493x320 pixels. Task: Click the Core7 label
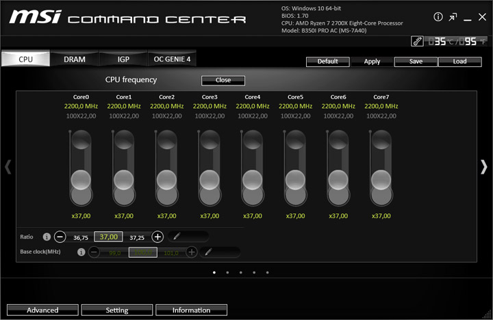pyautogui.click(x=381, y=97)
